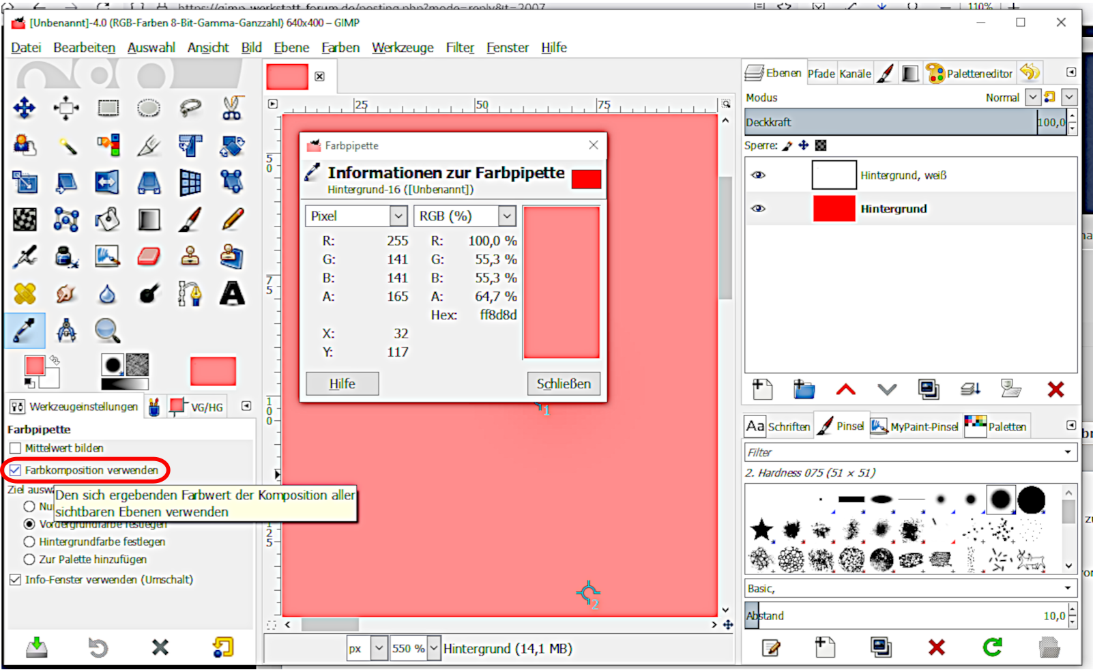
Task: Switch to the Pfade tab
Action: click(x=821, y=74)
